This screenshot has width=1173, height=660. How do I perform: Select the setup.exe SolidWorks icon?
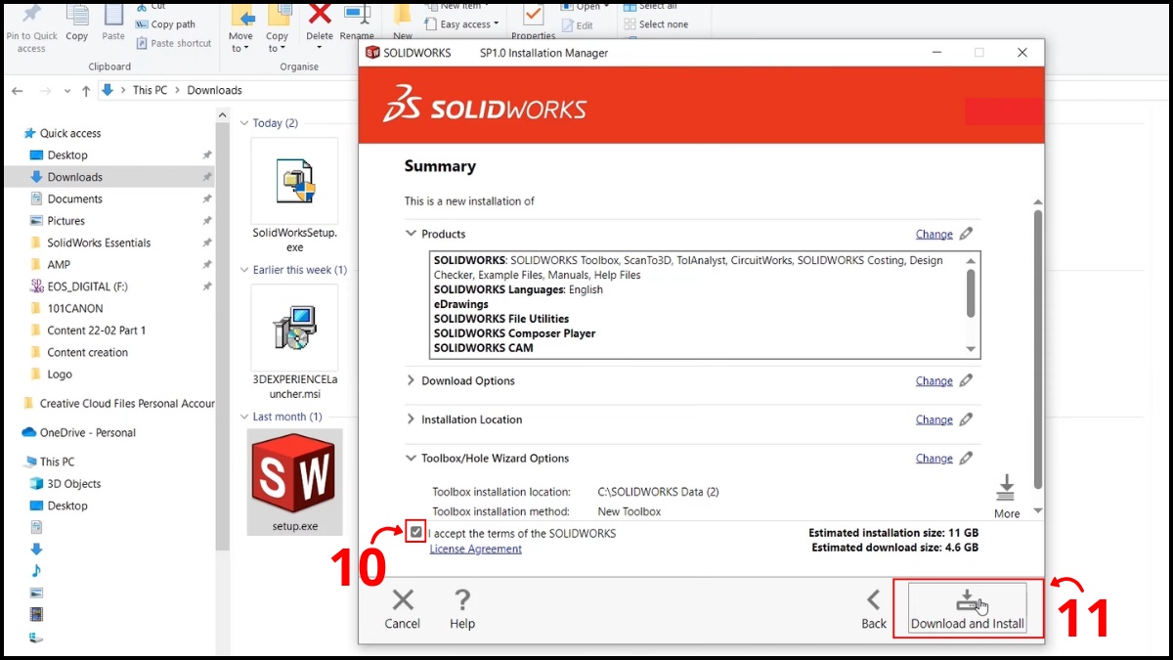294,481
